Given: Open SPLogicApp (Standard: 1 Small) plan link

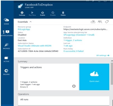Looking at the screenshot, I should pyautogui.click(x=79, y=35).
